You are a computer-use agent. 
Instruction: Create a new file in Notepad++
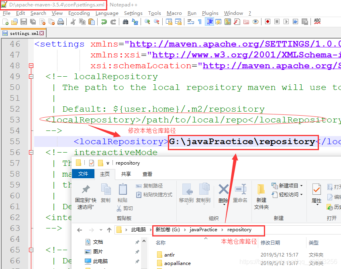pyautogui.click(x=6, y=22)
